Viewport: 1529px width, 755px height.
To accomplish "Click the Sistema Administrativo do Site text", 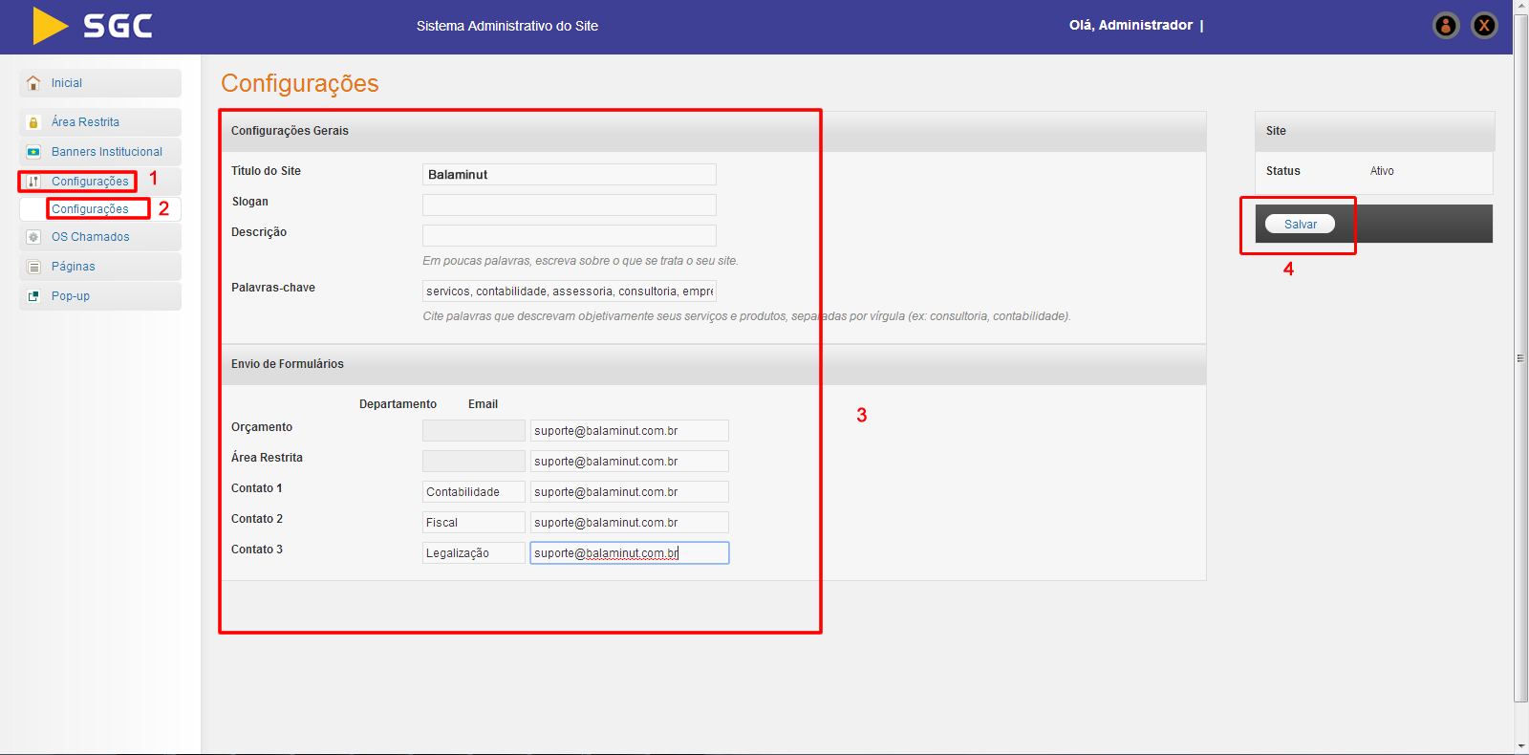I will point(507,26).
